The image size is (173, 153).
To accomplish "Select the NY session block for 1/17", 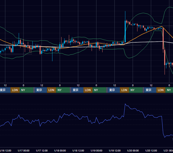I will pyautogui.click(x=63, y=90).
